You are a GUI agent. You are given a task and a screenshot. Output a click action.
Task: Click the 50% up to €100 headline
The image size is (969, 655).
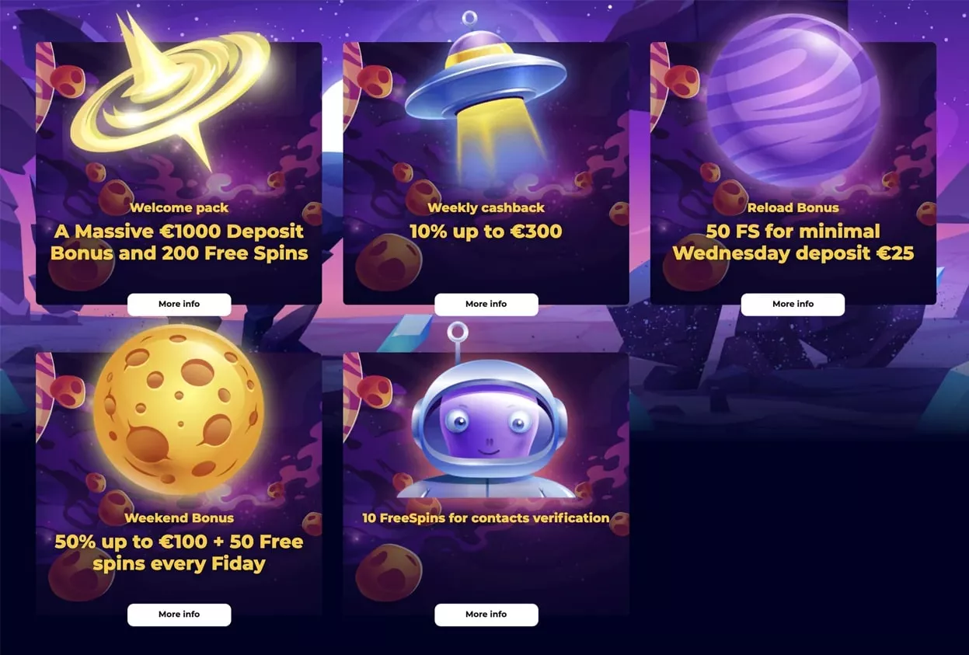(x=179, y=552)
